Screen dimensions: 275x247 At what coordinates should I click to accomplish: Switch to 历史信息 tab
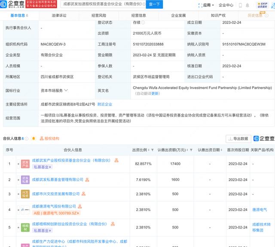click(x=255, y=15)
